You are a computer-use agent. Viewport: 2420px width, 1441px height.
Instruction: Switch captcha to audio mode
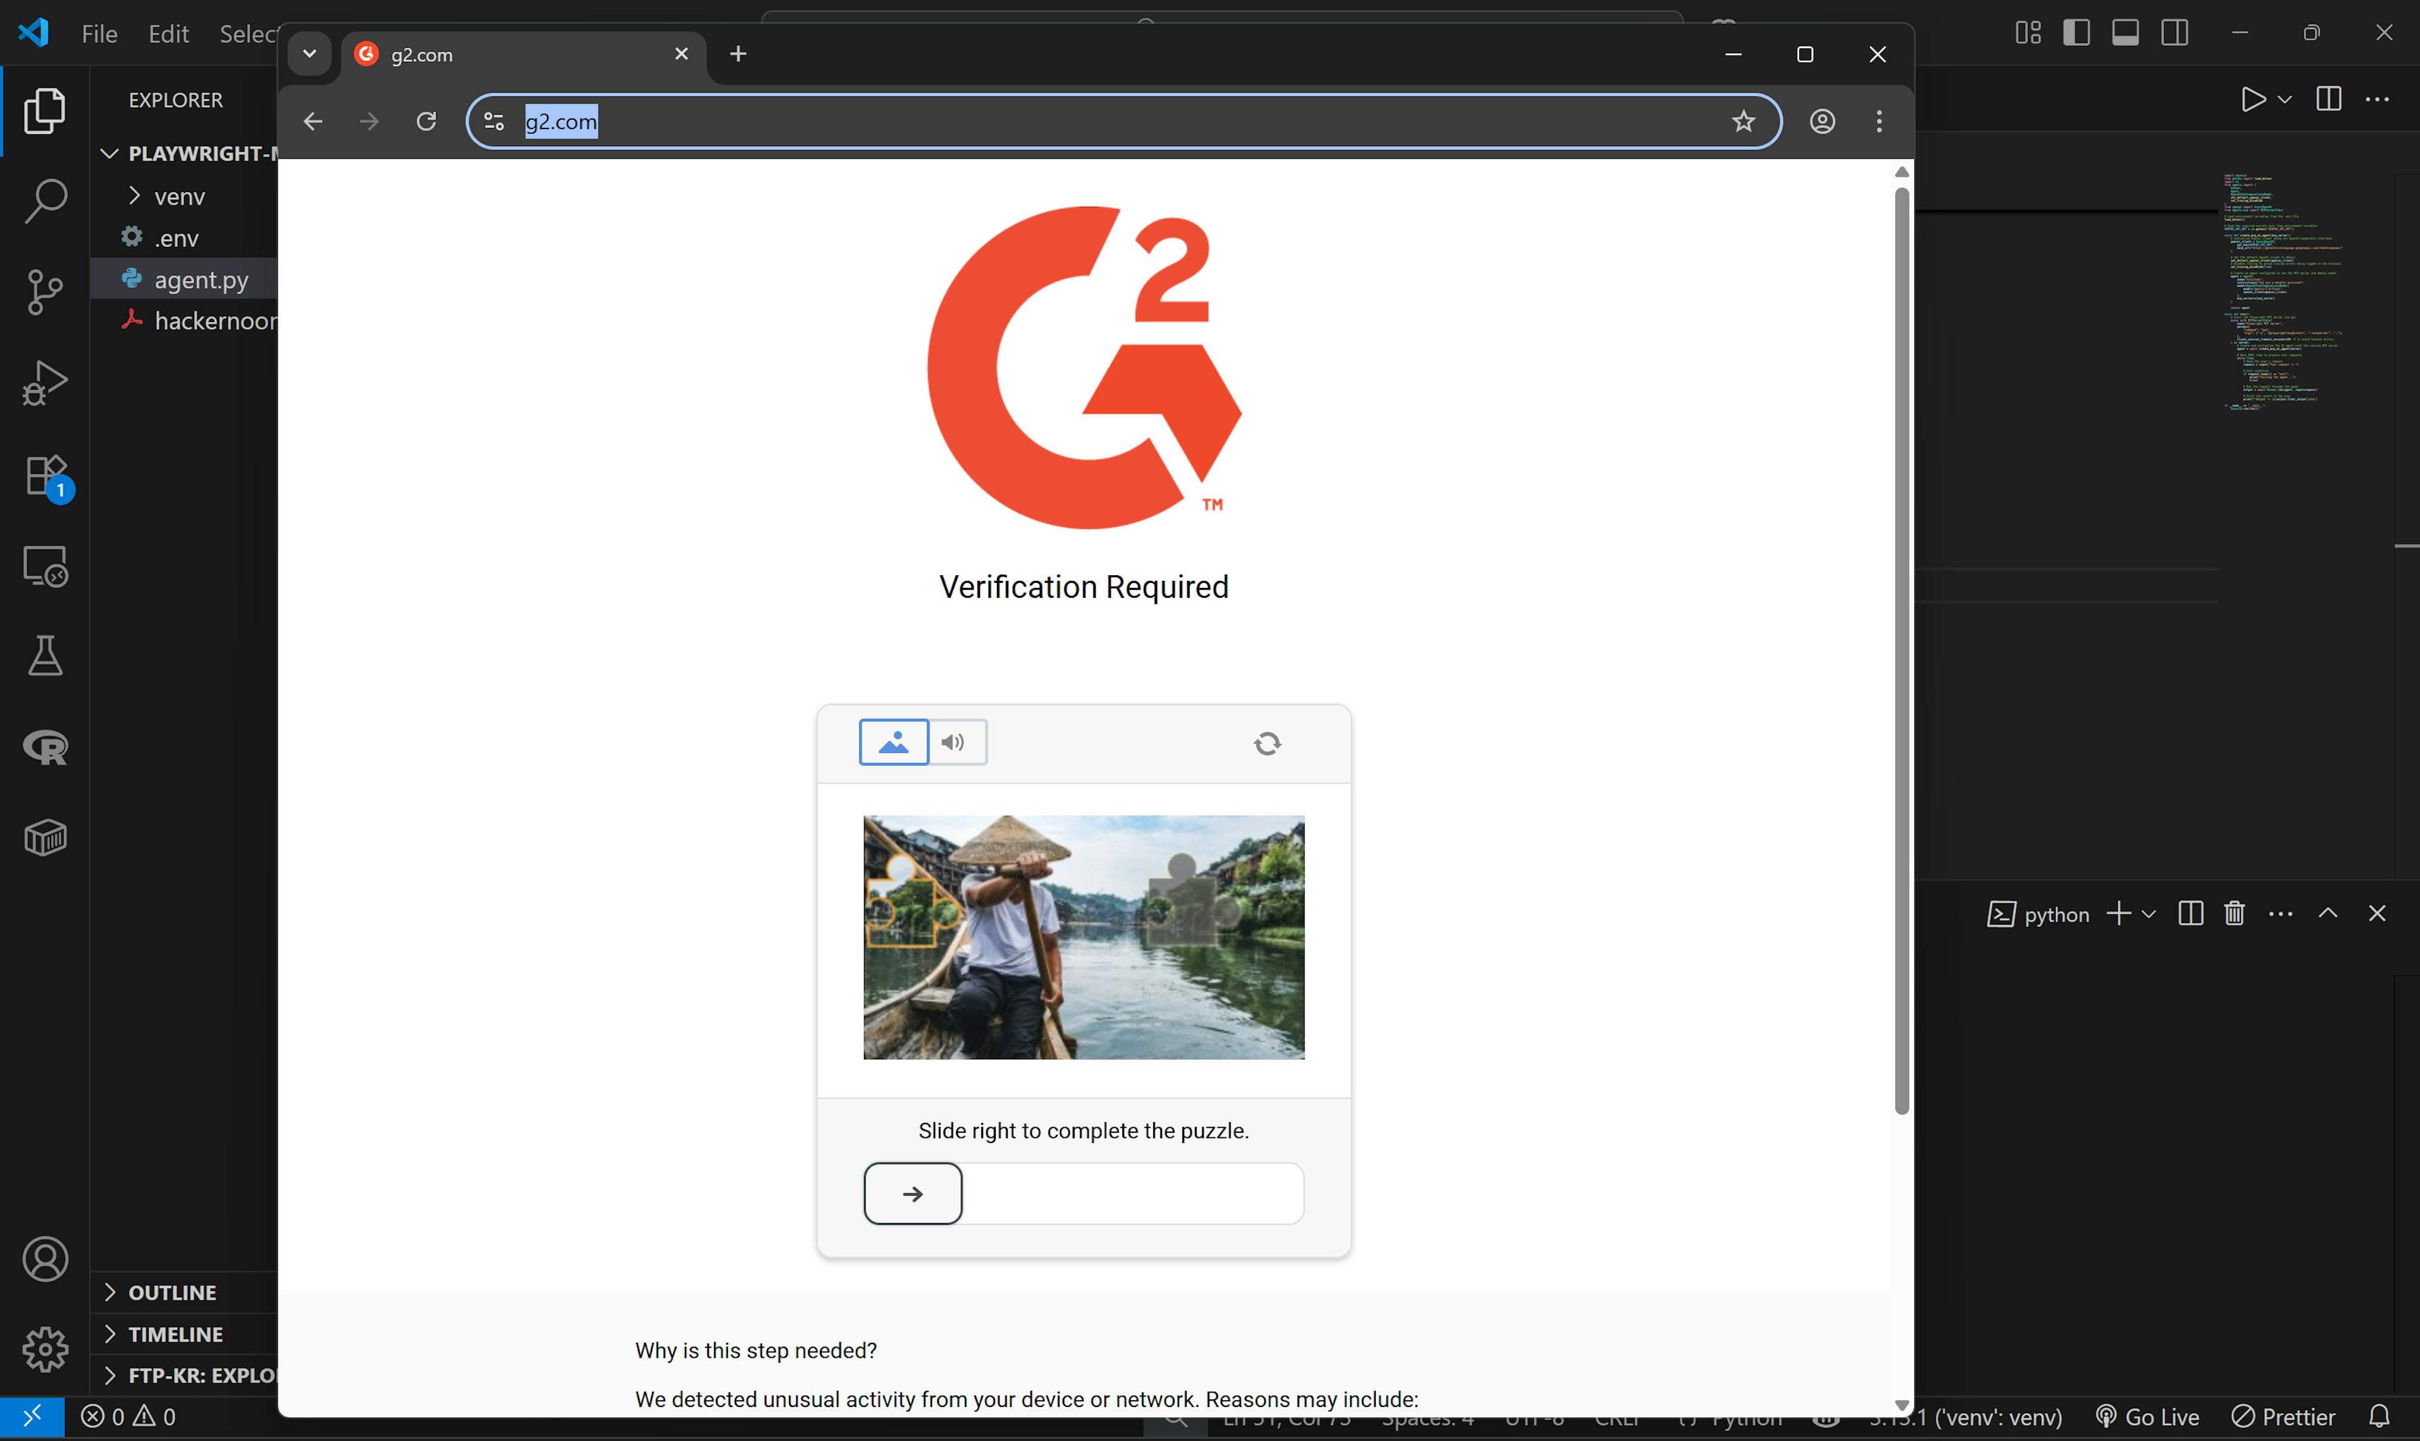coord(957,742)
